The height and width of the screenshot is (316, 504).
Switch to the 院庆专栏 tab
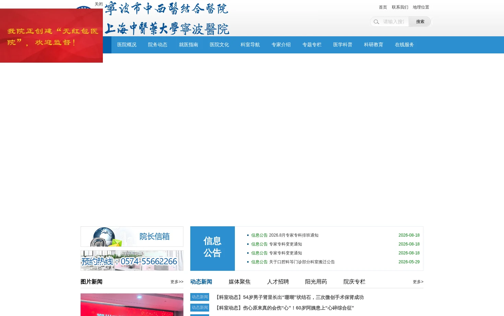pos(355,282)
